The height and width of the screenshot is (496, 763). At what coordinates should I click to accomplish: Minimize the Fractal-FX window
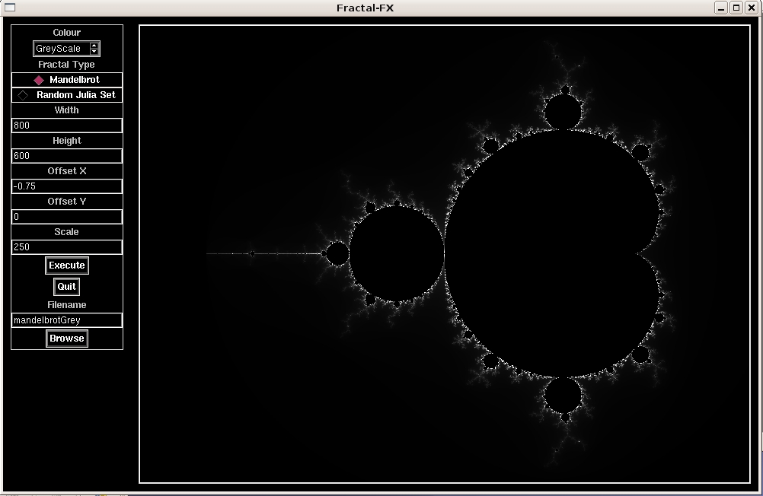click(720, 8)
